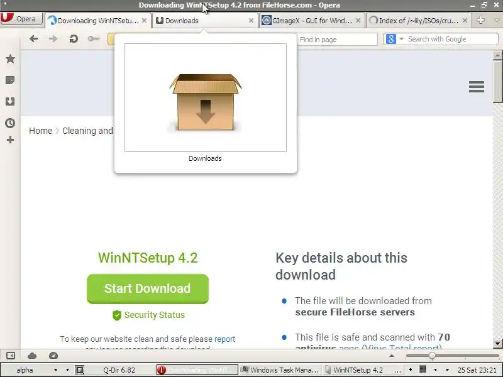This screenshot has height=377, width=503.
Task: Switch to the GImageX tab
Action: [311, 21]
